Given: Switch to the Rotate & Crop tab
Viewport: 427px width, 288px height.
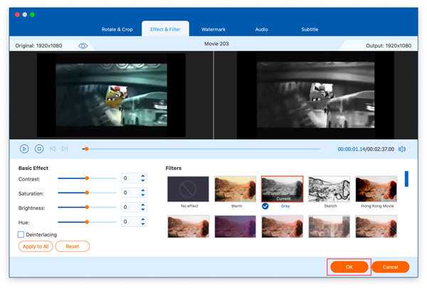Looking at the screenshot, I should tap(117, 29).
